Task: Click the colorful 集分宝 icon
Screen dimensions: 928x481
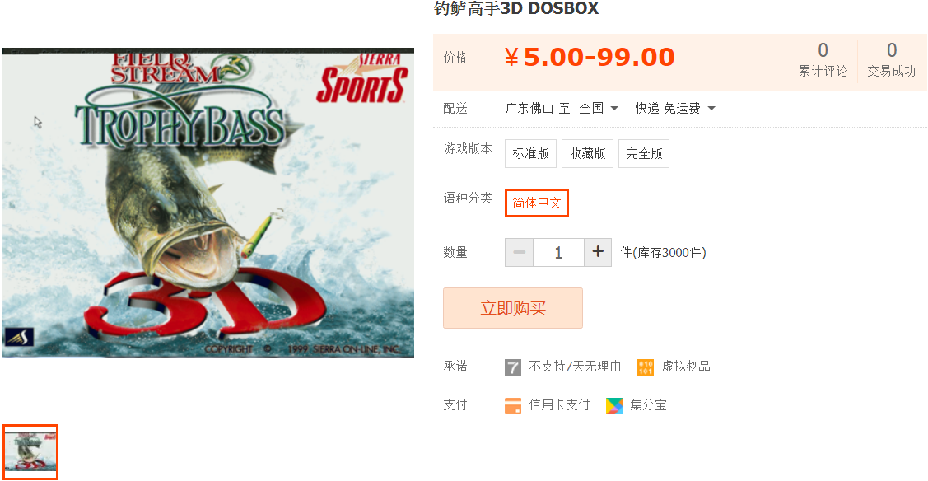Action: pos(614,406)
